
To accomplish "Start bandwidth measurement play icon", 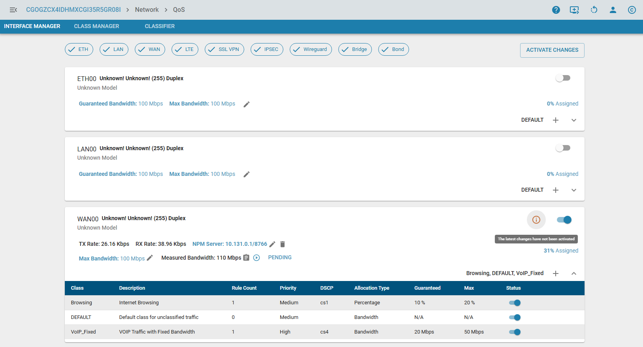I will [256, 258].
